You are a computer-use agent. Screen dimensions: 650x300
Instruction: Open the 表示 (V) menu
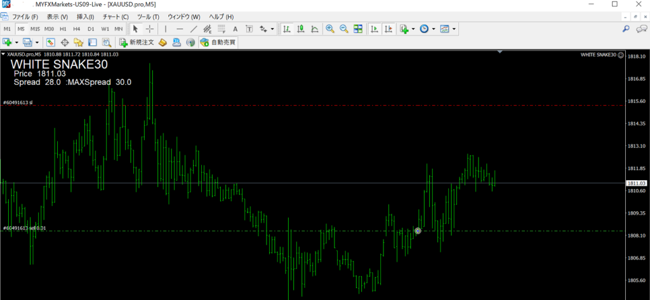[57, 17]
